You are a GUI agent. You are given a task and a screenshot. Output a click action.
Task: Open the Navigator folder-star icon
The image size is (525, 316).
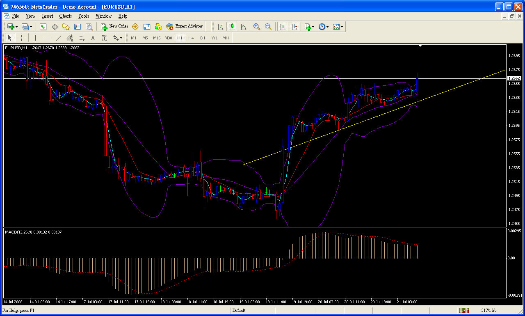click(x=66, y=27)
